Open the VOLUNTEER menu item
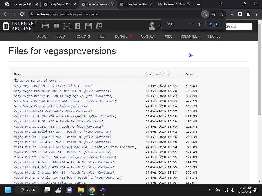 point(190,36)
